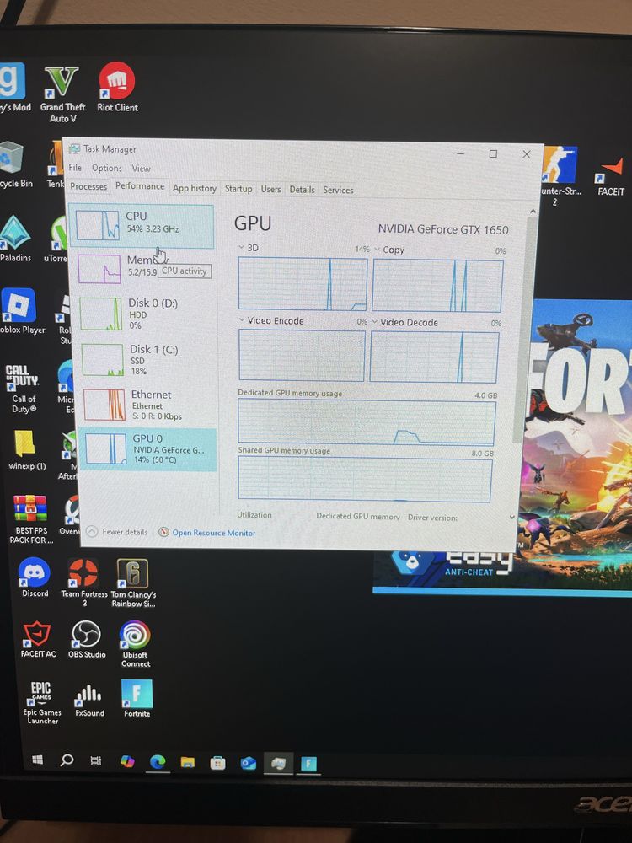The width and height of the screenshot is (632, 843).
Task: Switch to the Details tab
Action: pyautogui.click(x=302, y=189)
